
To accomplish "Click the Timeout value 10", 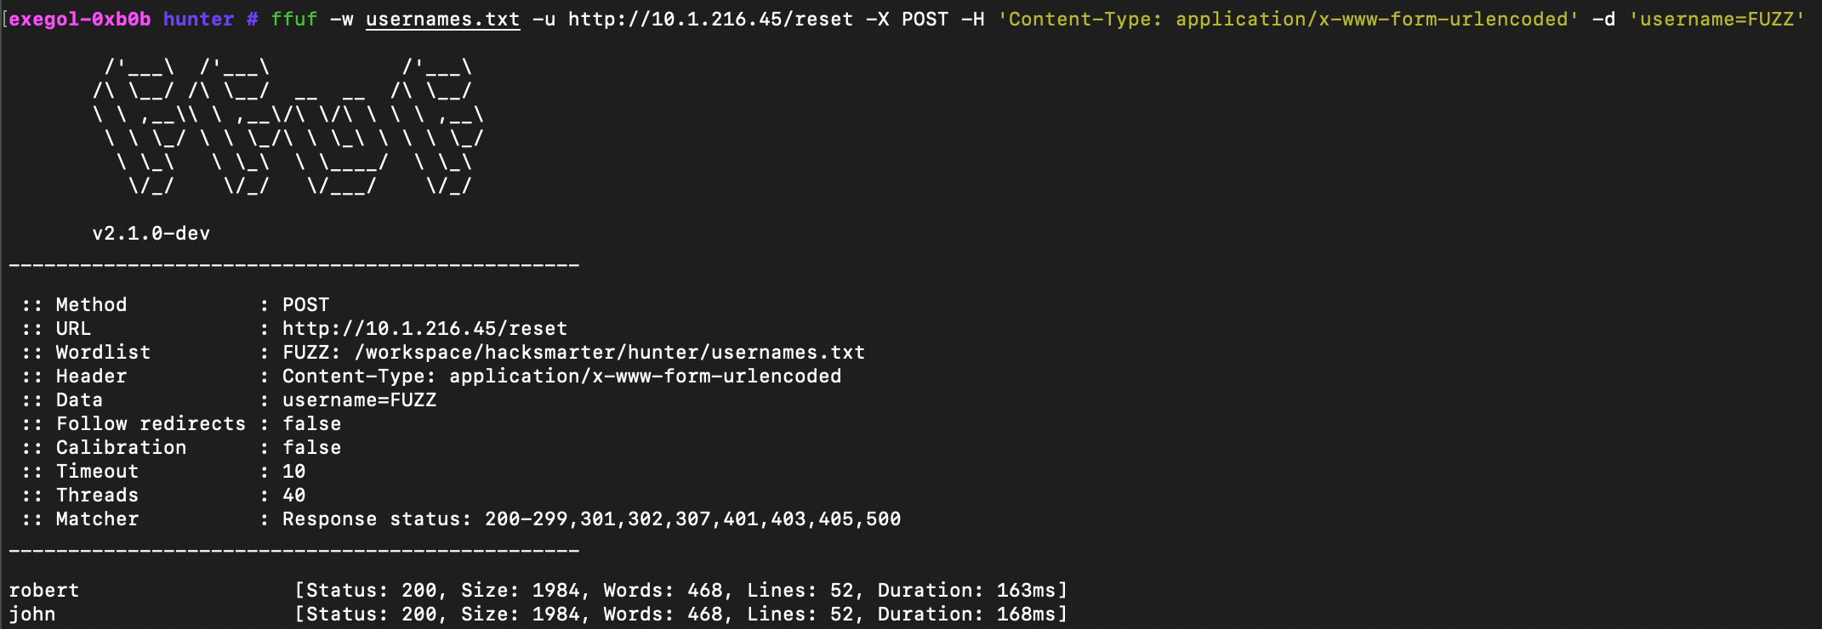I will (x=293, y=472).
